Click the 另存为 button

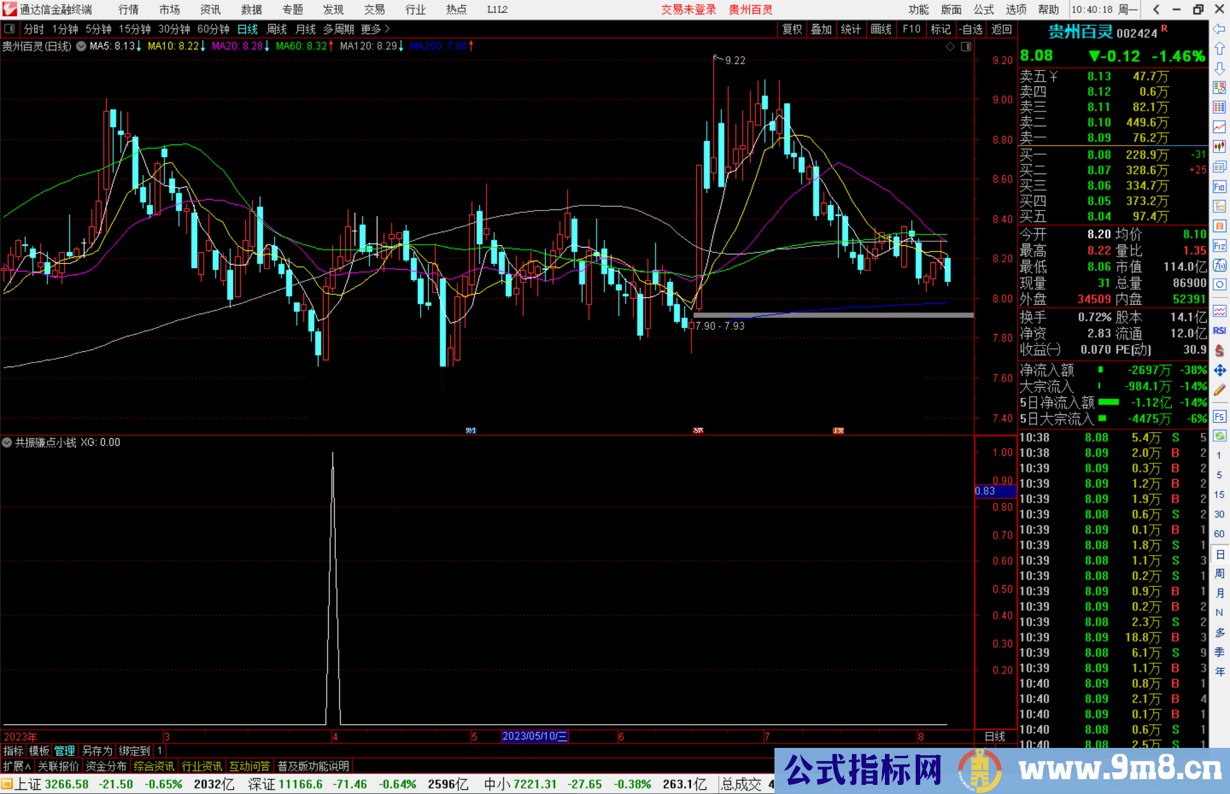click(97, 751)
